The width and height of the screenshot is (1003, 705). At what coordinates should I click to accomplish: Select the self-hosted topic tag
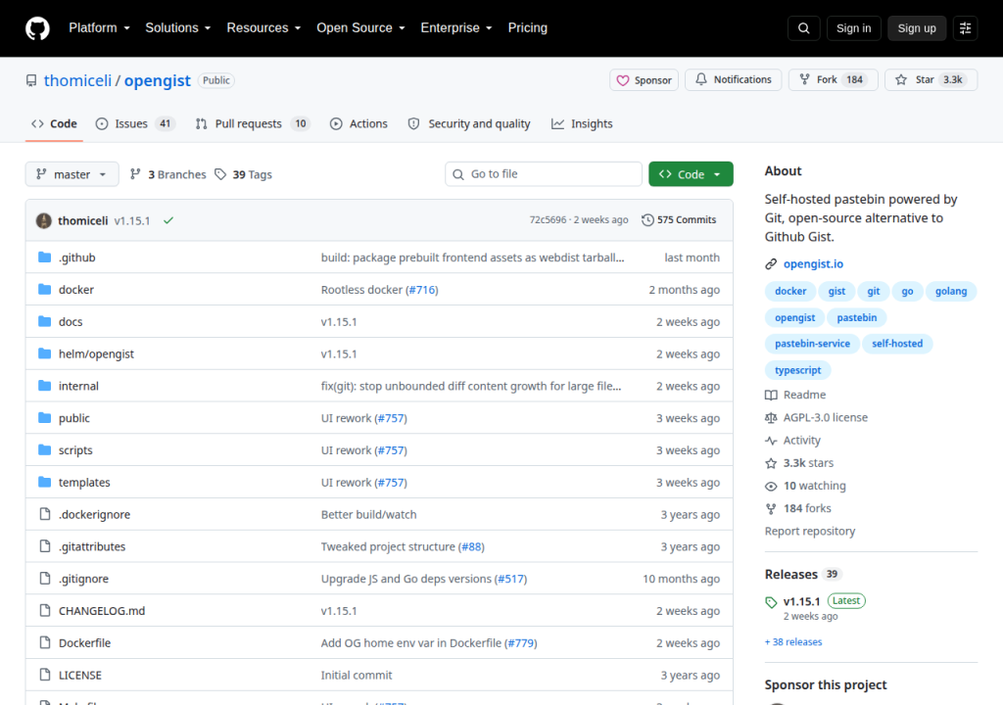tap(897, 344)
